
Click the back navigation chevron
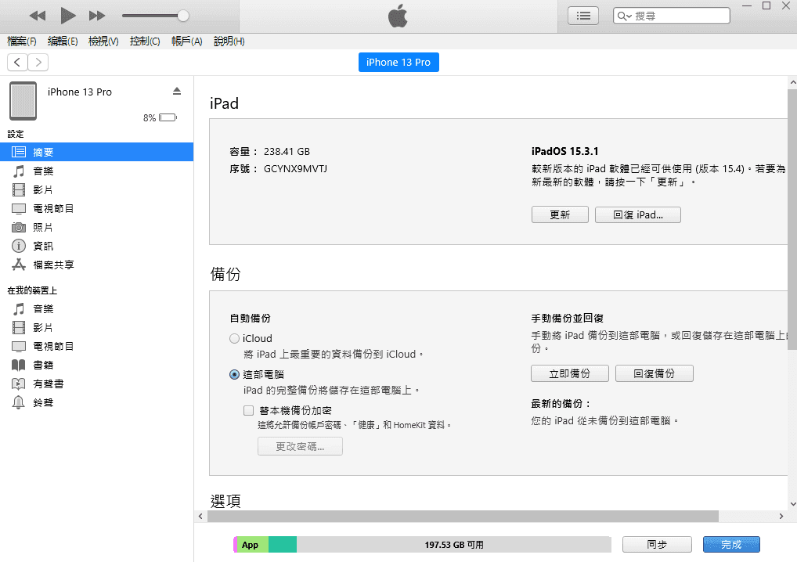point(17,63)
